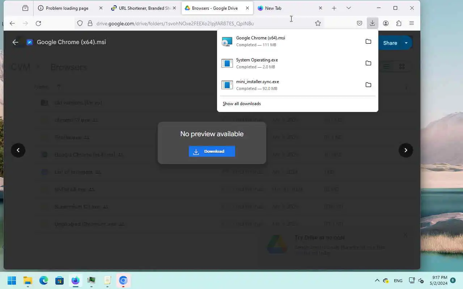The height and width of the screenshot is (289, 463).
Task: Bookmark this page with star icon
Action: (x=318, y=23)
